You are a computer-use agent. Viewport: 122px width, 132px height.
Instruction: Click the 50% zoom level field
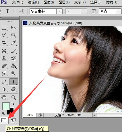(x=30, y=115)
